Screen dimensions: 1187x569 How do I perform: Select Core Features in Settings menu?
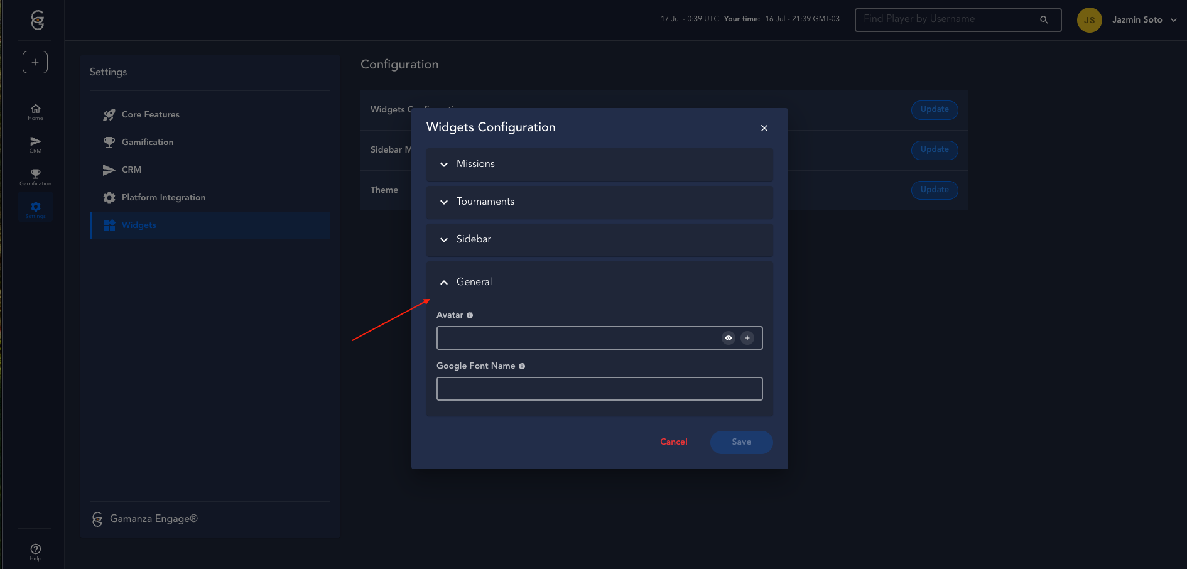[x=151, y=115]
